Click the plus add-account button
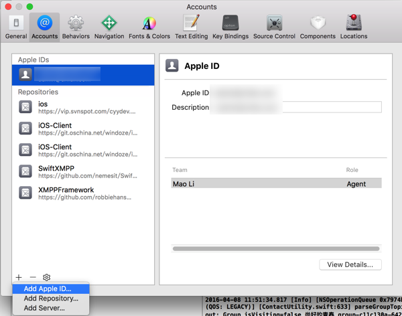The image size is (402, 316). (x=19, y=277)
